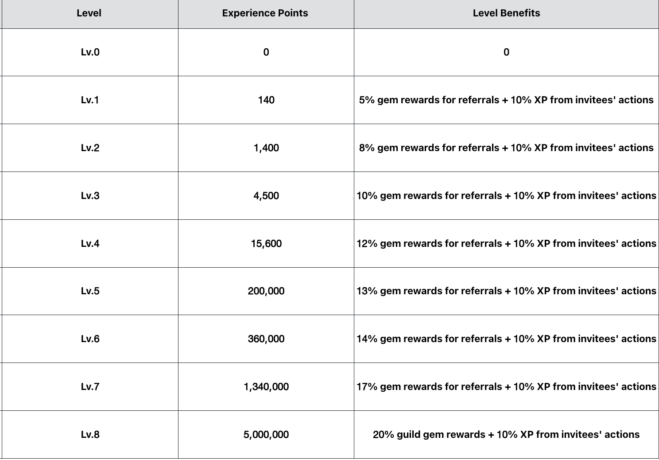Select the 5% gem rewards benefit cell

coord(506,100)
